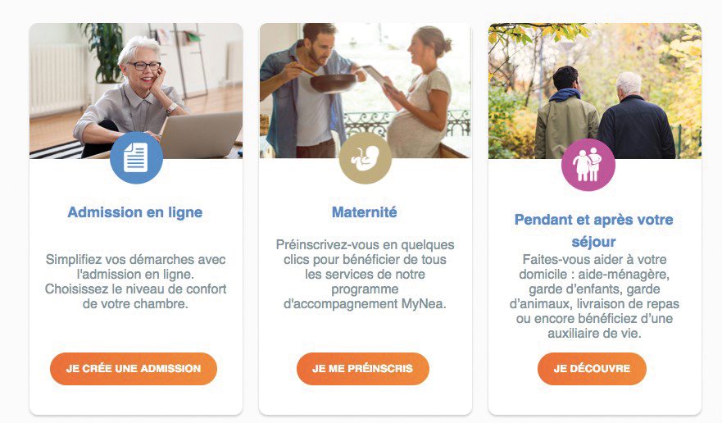Click the blue document icon for online admission
Image resolution: width=722 pixels, height=423 pixels.
tap(136, 157)
